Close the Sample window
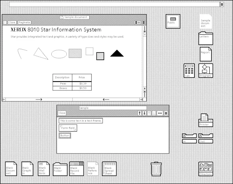 (62, 113)
